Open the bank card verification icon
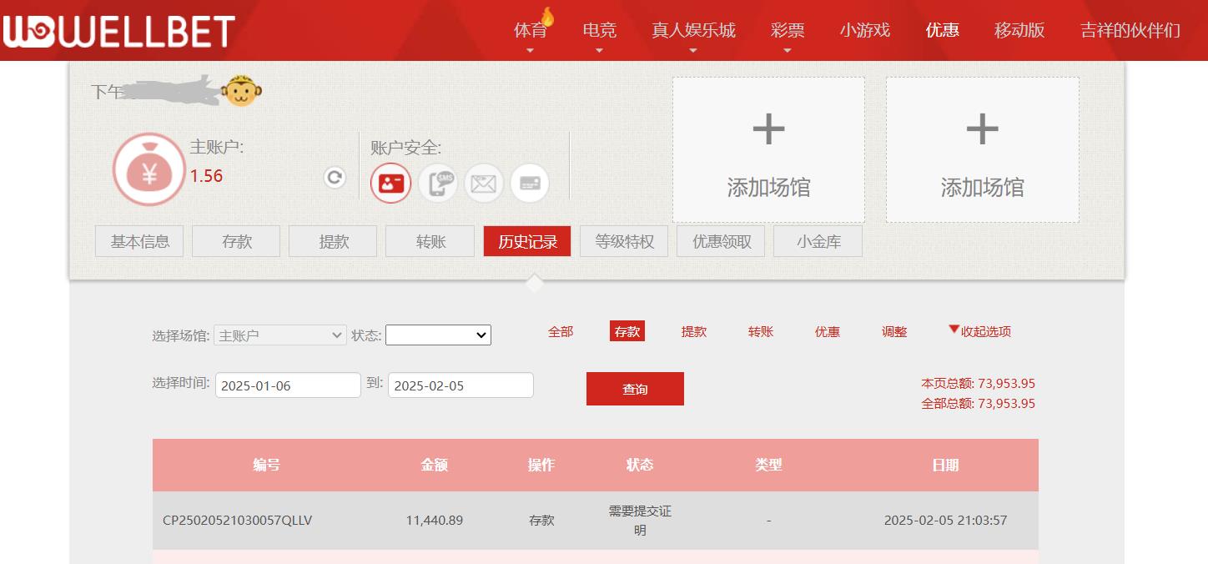Screen dimensions: 1208x564 click(x=531, y=183)
